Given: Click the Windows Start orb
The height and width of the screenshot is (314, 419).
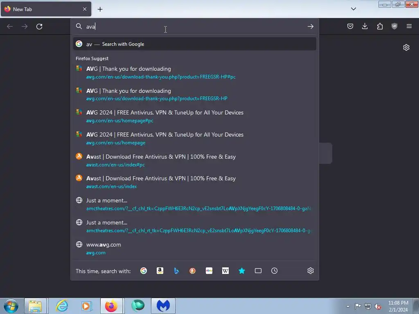Looking at the screenshot, I should [11, 306].
